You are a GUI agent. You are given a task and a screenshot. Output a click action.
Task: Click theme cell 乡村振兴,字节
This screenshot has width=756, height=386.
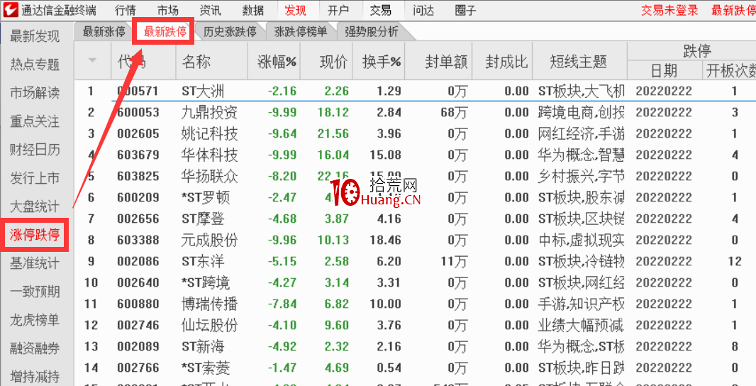point(581,176)
